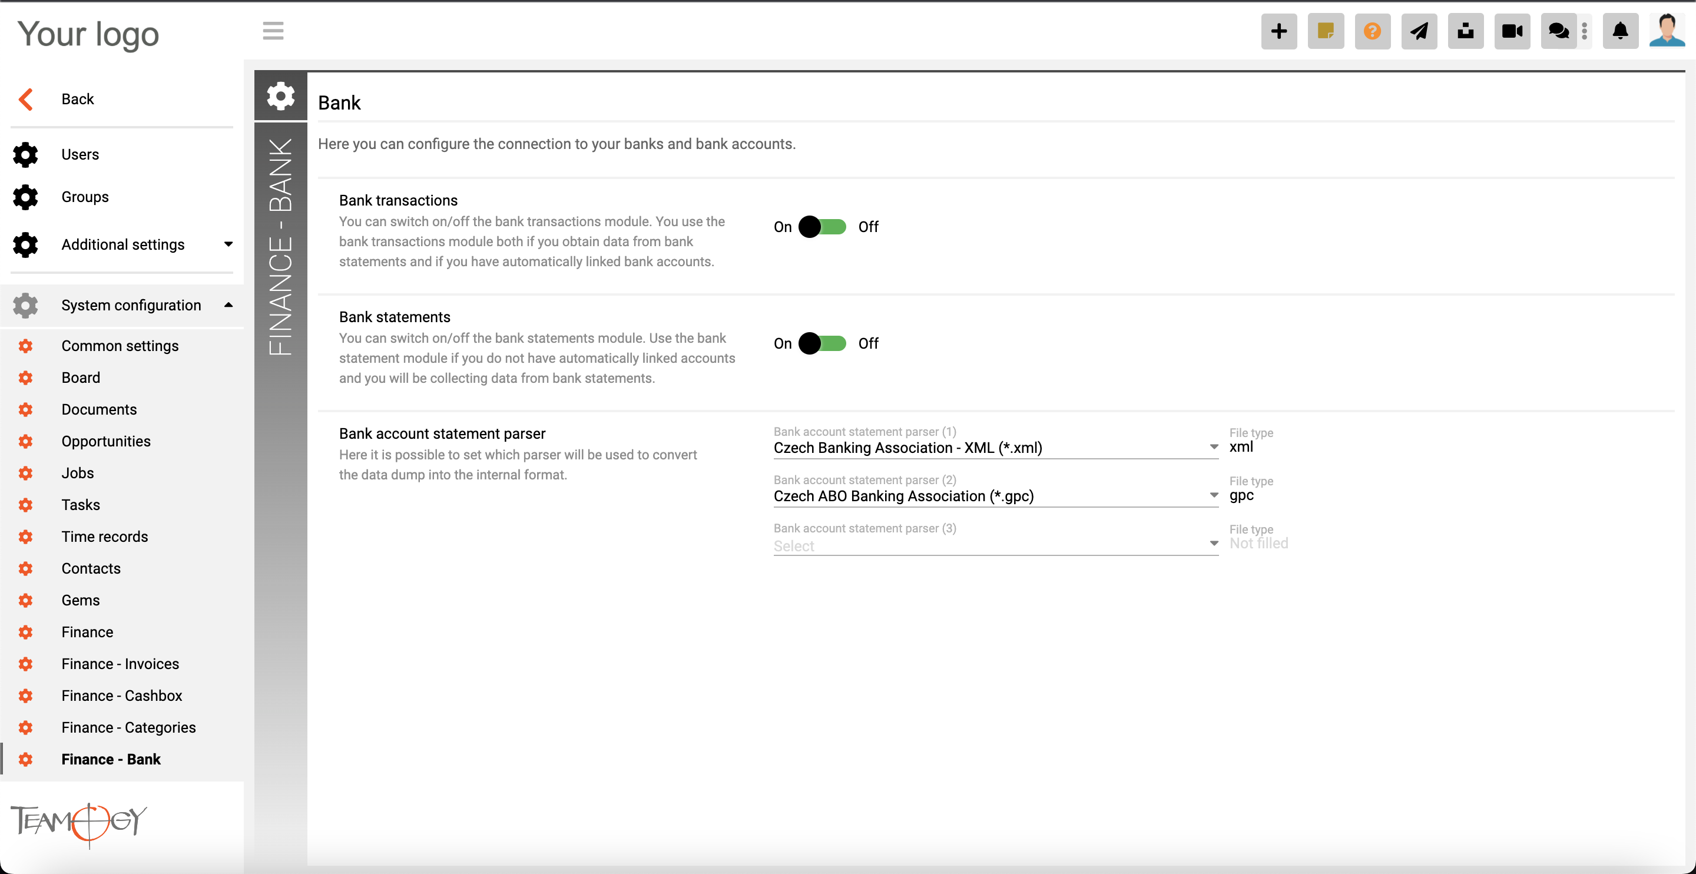This screenshot has width=1696, height=874.
Task: Click the orange gear beside Time records
Action: tap(26, 537)
